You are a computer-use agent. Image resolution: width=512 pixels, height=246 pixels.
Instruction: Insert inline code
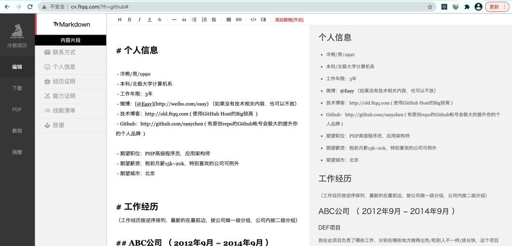pos(253,19)
